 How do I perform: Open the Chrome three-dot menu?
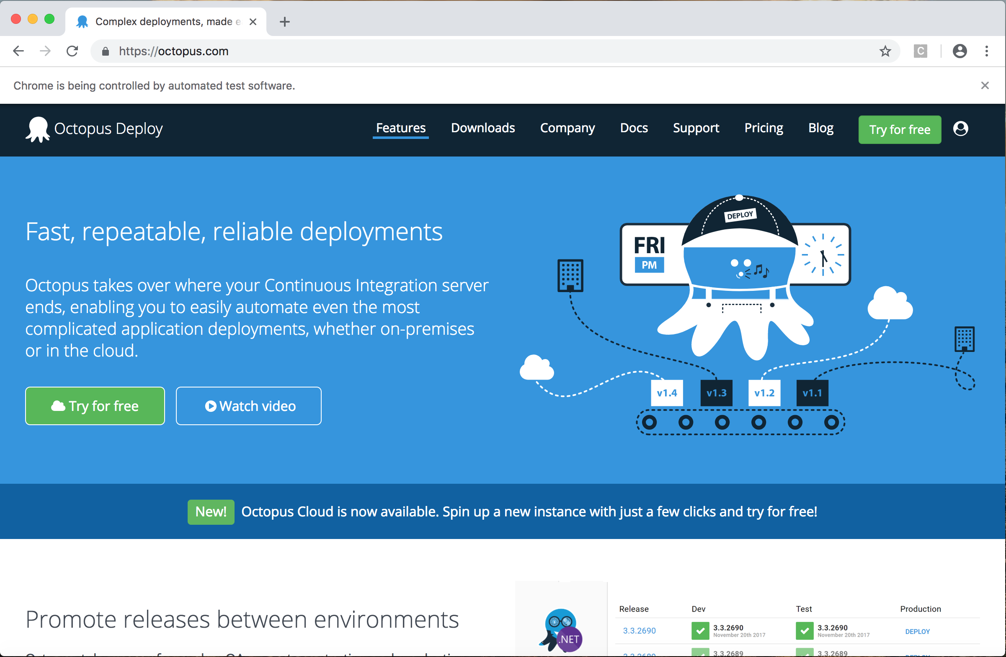[x=987, y=51]
